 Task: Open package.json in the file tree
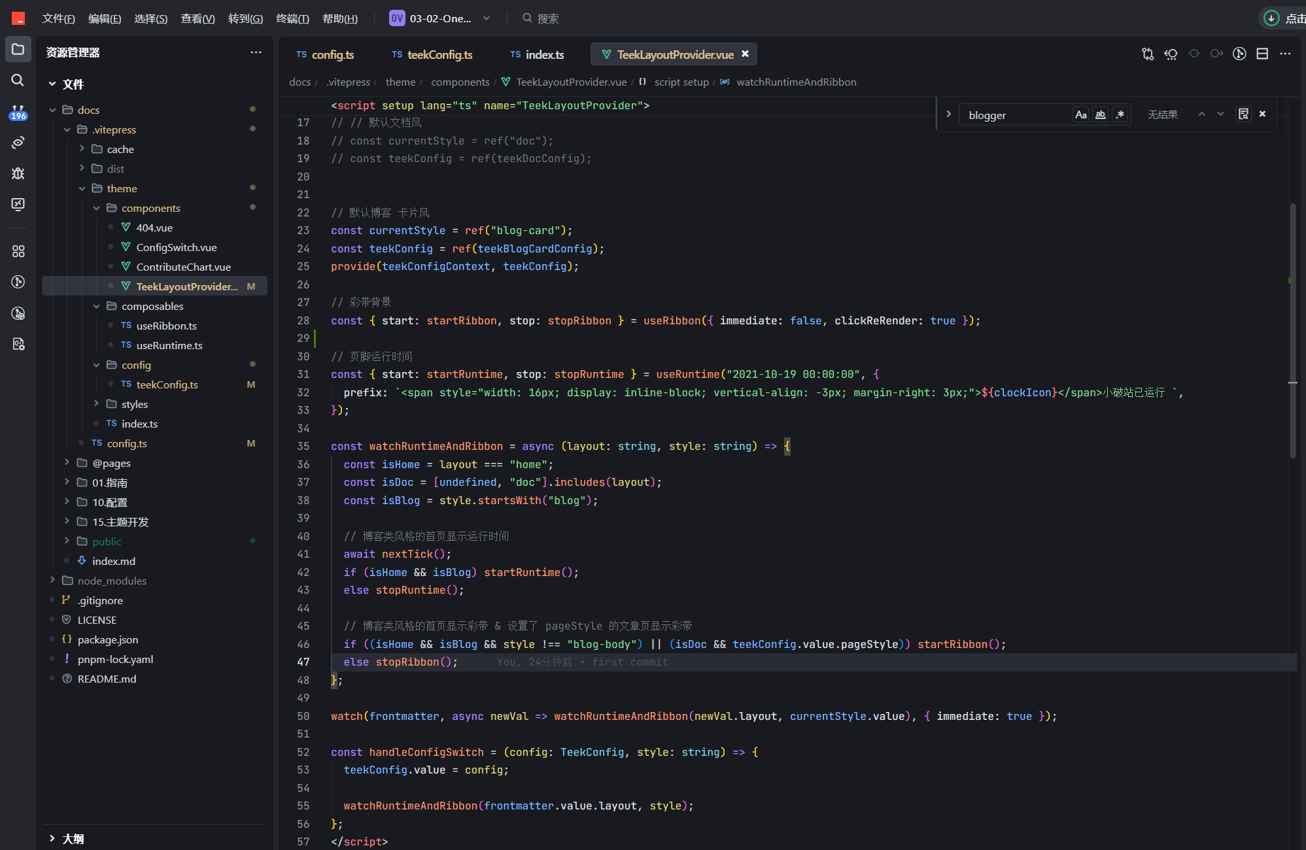(x=108, y=639)
